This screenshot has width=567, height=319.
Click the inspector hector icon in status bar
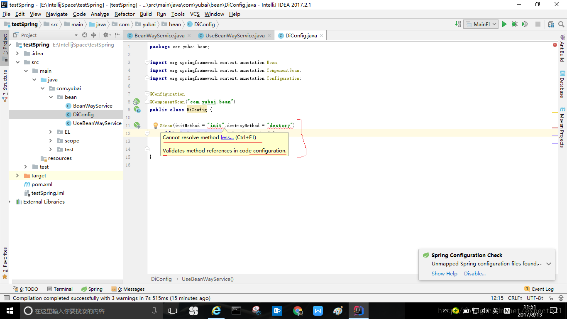[560, 298]
